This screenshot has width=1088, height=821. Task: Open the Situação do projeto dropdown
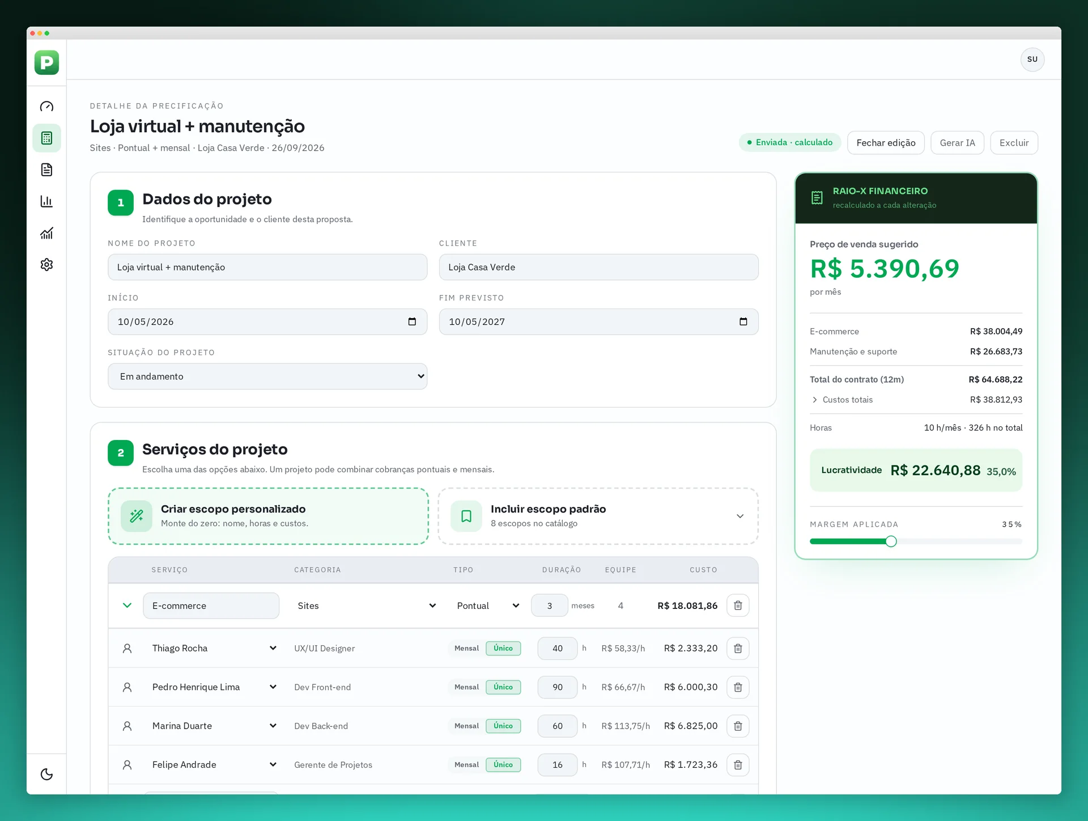point(267,376)
